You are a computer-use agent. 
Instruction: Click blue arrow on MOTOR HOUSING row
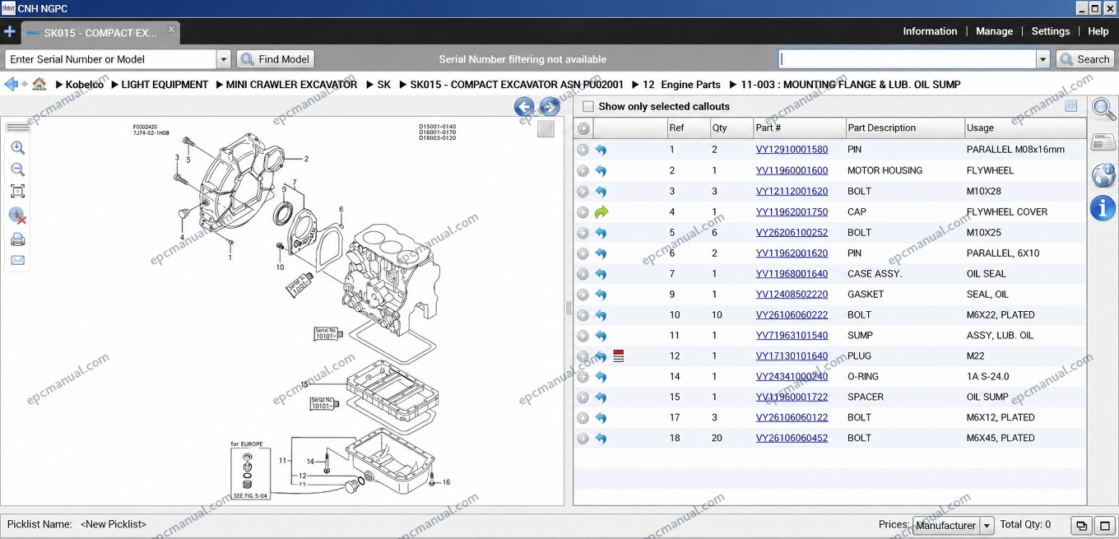click(601, 170)
